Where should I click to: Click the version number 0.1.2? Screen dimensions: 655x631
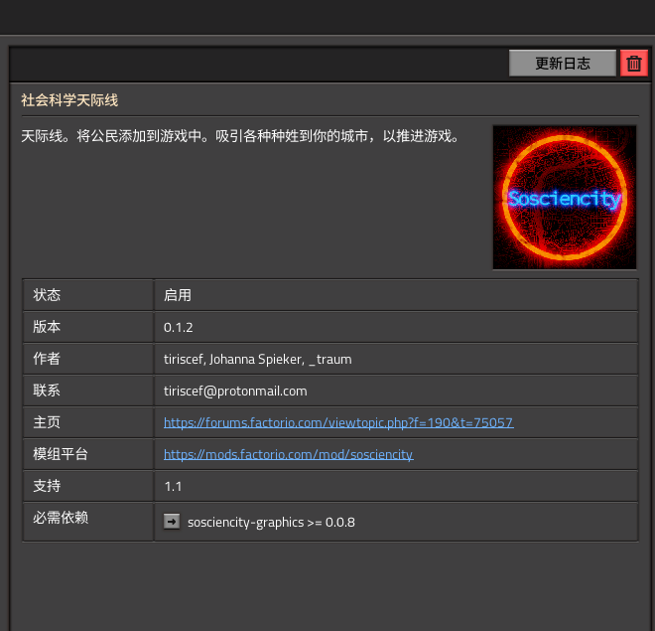(x=180, y=327)
